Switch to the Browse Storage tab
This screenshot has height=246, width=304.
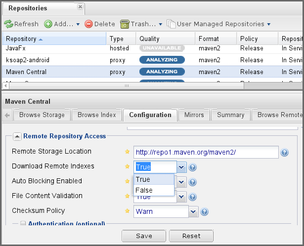[42, 115]
